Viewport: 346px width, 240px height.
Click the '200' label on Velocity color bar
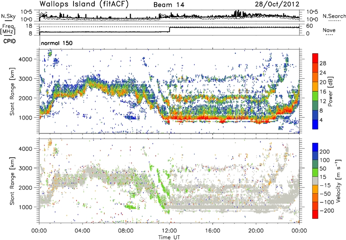325,152
